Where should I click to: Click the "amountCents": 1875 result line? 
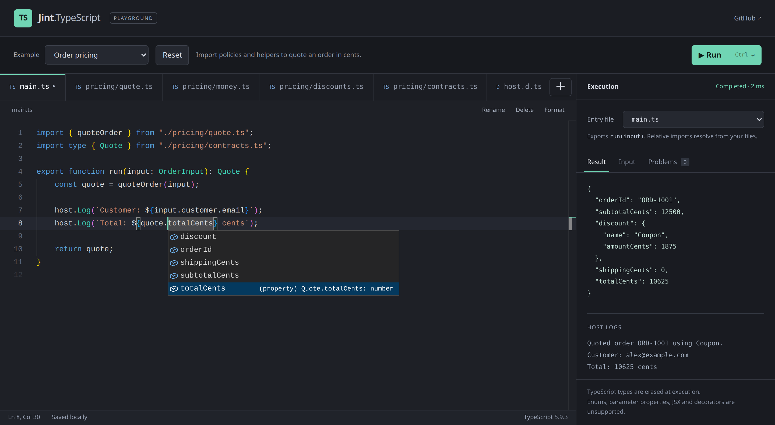(x=639, y=247)
